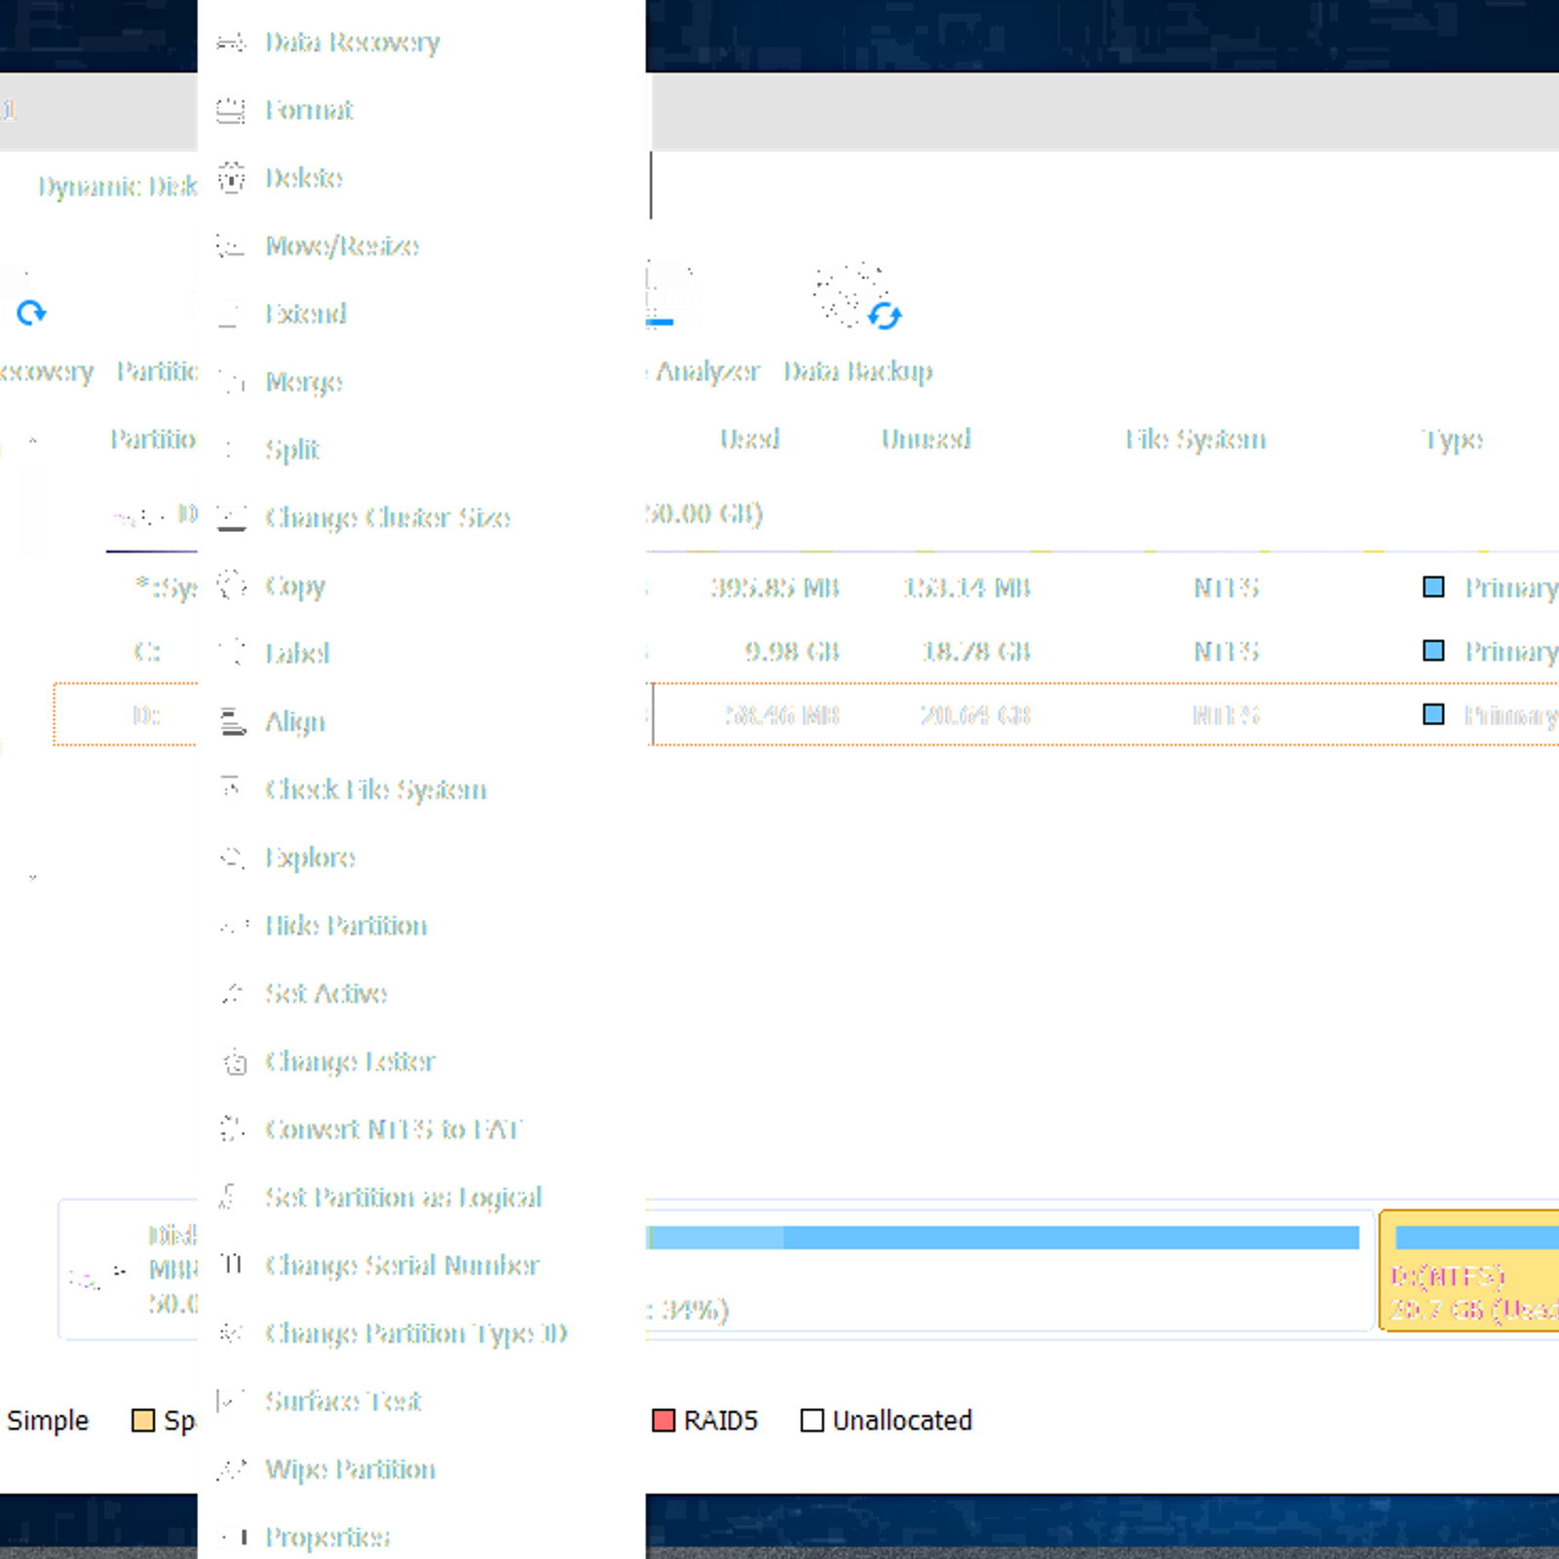Click the Label icon in menu

coord(233,653)
